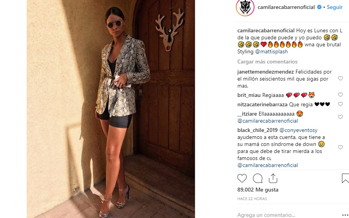Open the comment bubble icon
This screenshot has height=218, width=349.
click(x=258, y=178)
